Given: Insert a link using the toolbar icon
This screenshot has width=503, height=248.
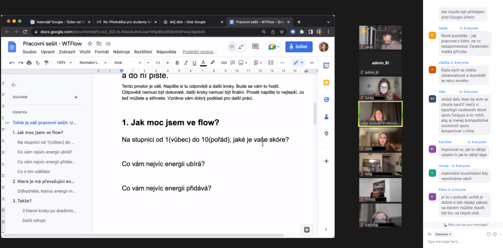Looking at the screenshot, I should (x=224, y=62).
